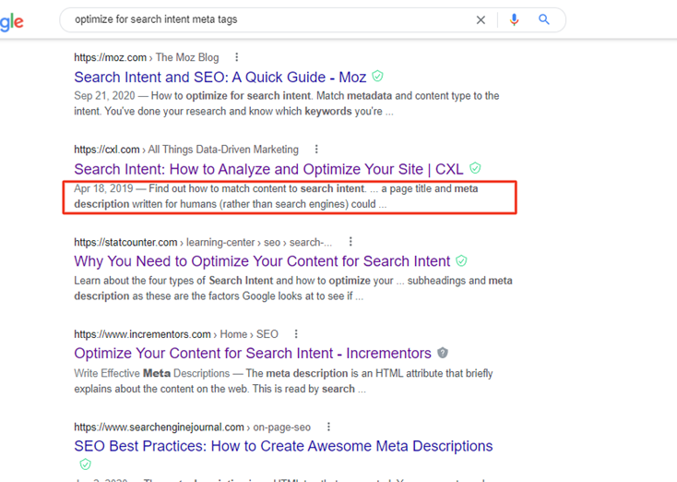Click into the Google search text field
Viewport: 677px width, 482px height.
coord(267,19)
